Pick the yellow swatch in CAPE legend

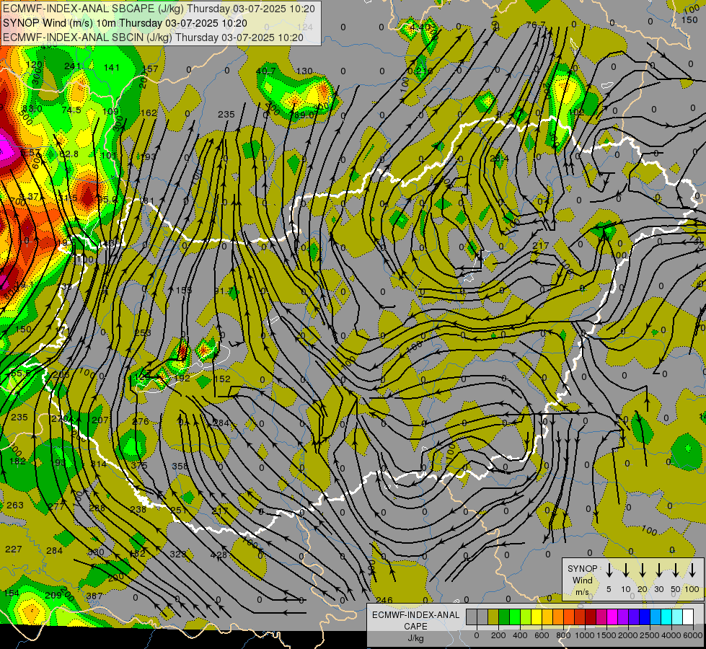[x=537, y=617]
